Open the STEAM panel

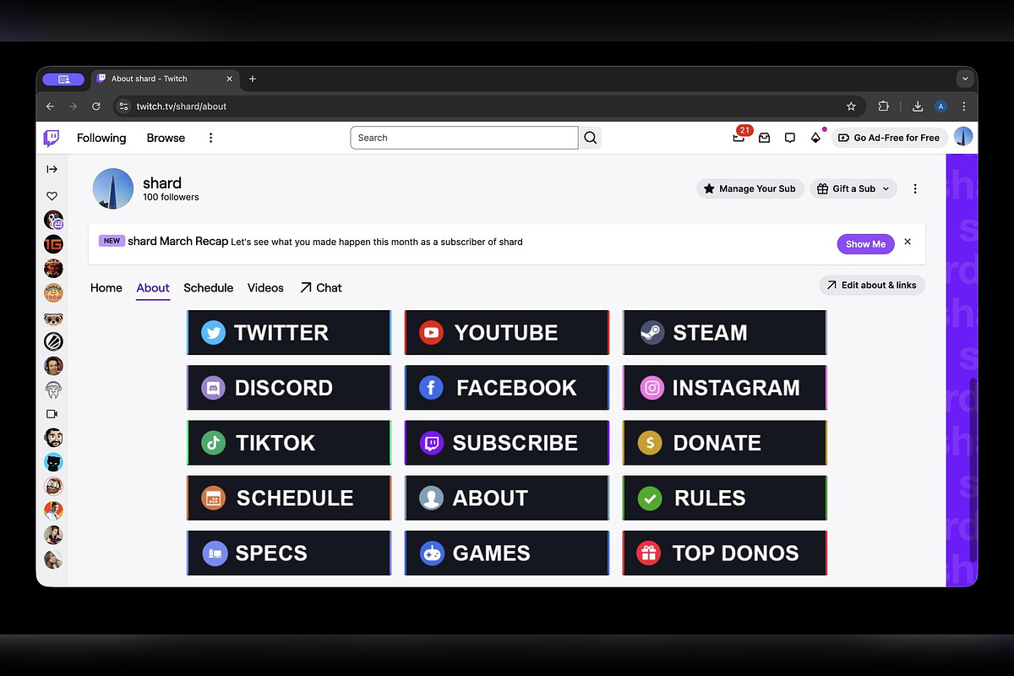pos(725,332)
